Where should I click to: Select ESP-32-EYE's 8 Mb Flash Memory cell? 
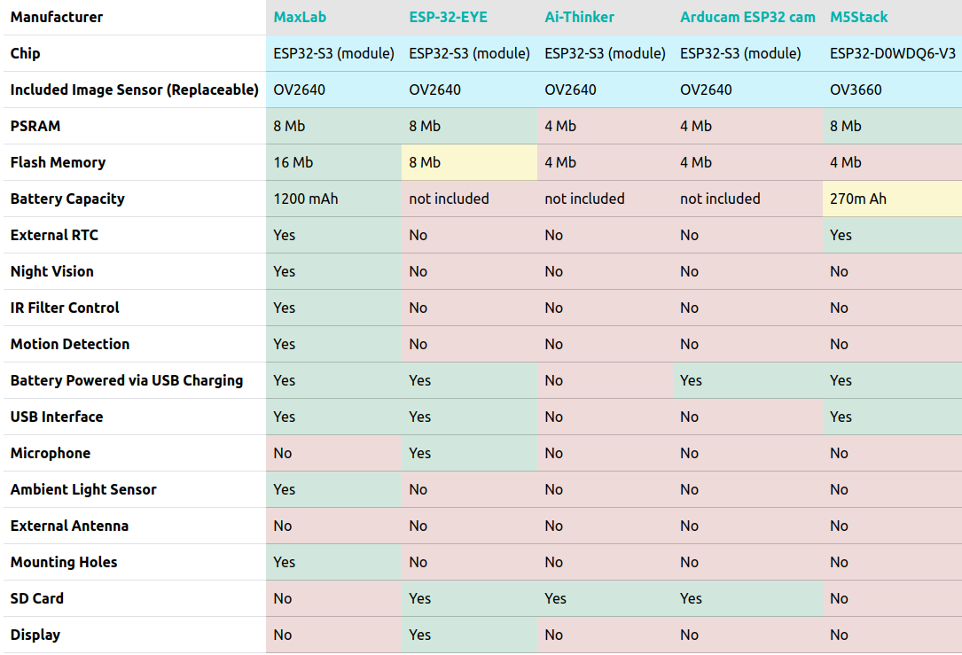tap(469, 162)
